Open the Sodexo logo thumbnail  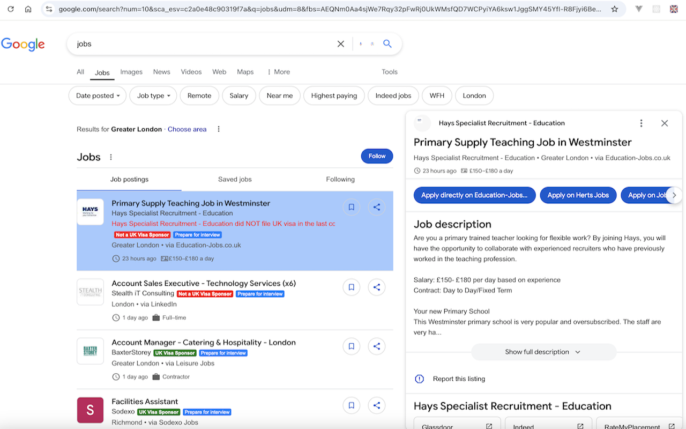(x=90, y=410)
